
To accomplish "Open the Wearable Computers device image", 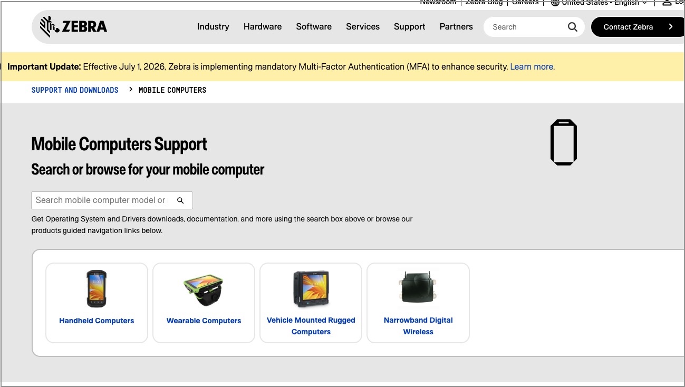I will pos(204,291).
